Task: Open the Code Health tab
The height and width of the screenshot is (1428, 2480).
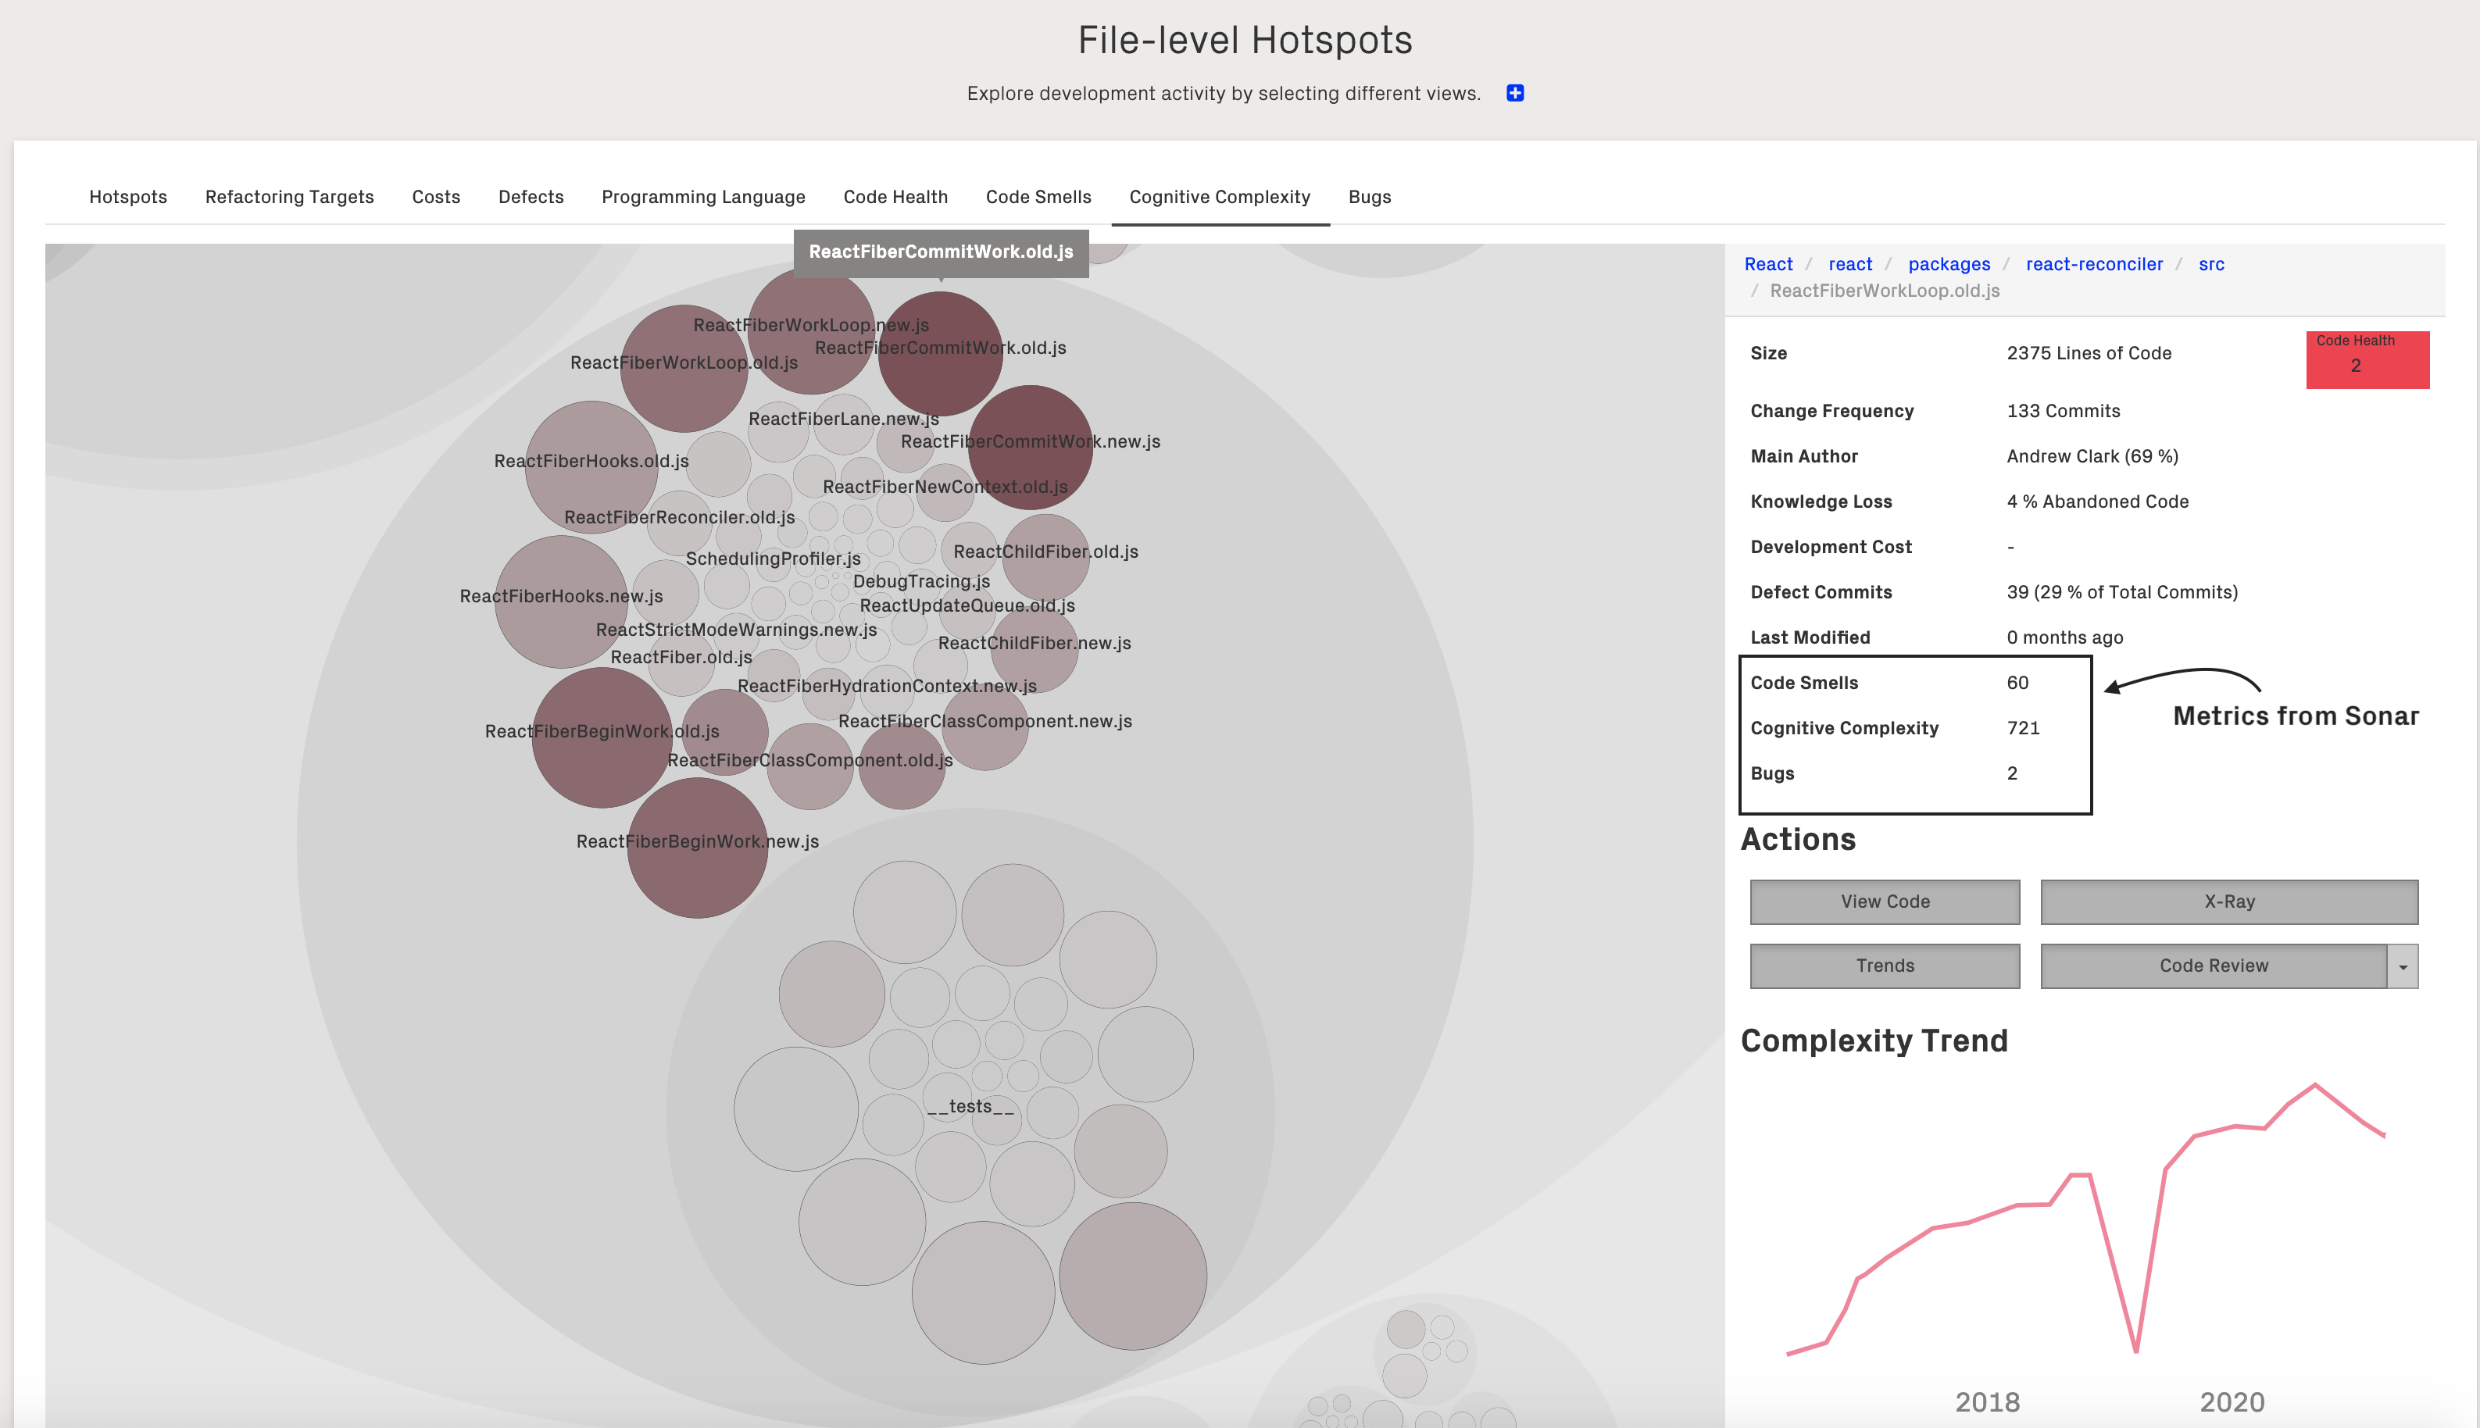Action: pyautogui.click(x=895, y=197)
